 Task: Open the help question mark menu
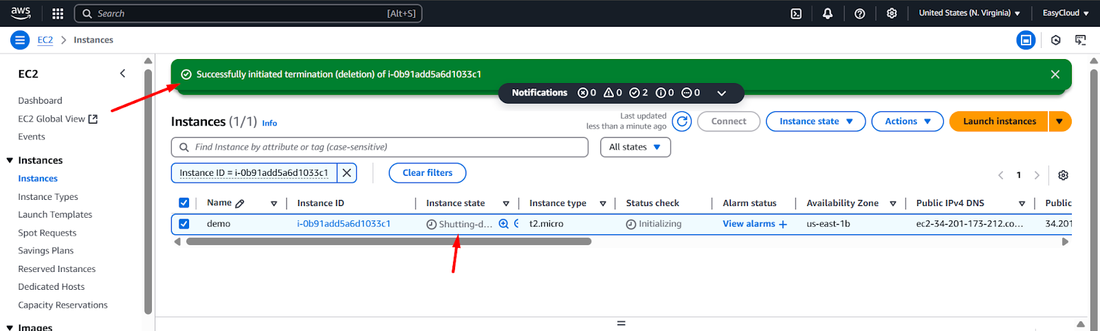click(x=859, y=13)
